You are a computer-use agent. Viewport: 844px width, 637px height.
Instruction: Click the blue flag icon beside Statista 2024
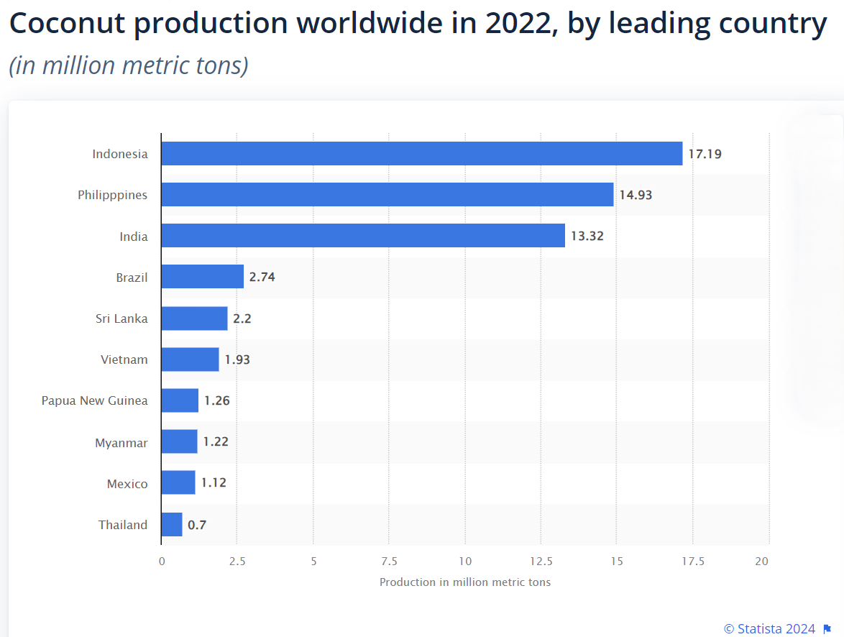pyautogui.click(x=827, y=629)
